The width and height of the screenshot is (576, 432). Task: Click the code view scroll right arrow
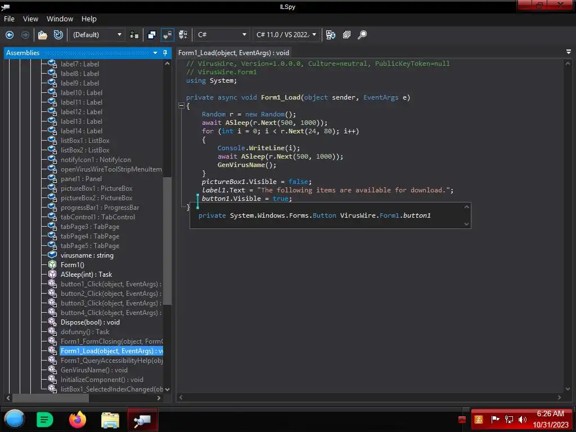pyautogui.click(x=559, y=398)
